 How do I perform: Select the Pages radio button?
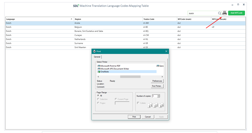(98, 103)
